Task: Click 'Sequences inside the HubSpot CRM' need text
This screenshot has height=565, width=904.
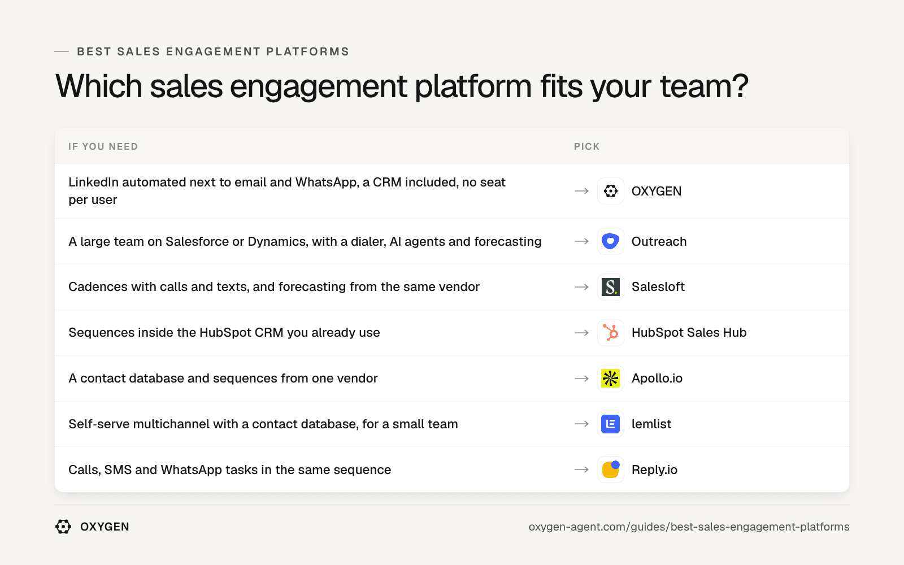Action: 224,333
